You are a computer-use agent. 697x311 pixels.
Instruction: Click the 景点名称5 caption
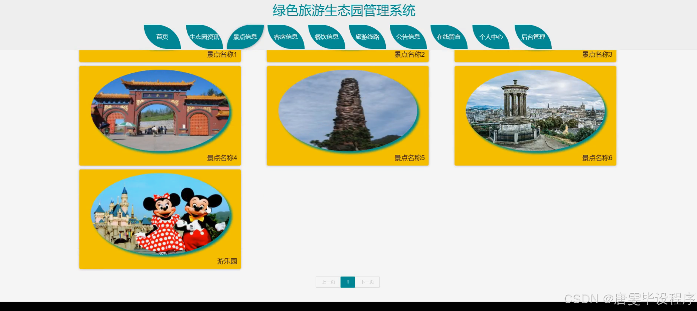click(x=409, y=158)
